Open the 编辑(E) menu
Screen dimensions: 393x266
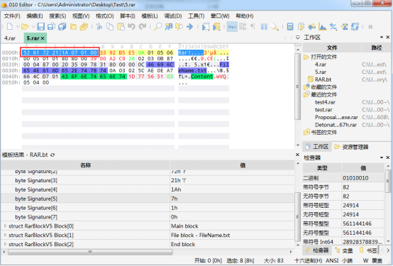pyautogui.click(x=35, y=16)
